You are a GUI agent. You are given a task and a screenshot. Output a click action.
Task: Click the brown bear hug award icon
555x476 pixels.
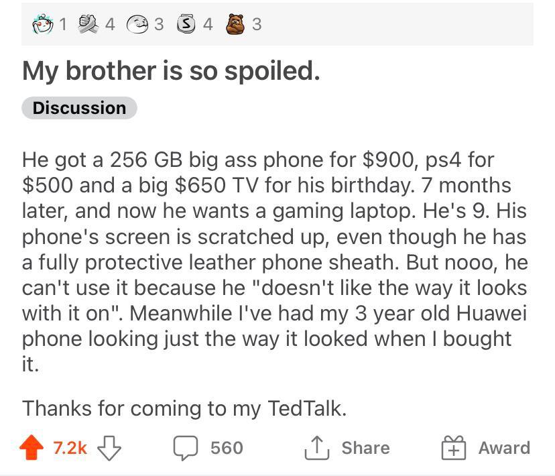pyautogui.click(x=234, y=25)
